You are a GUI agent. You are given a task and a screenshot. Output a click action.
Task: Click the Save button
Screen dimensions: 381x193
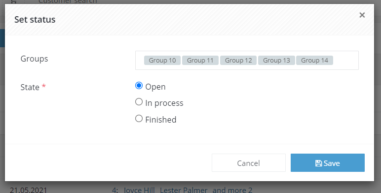click(x=328, y=162)
